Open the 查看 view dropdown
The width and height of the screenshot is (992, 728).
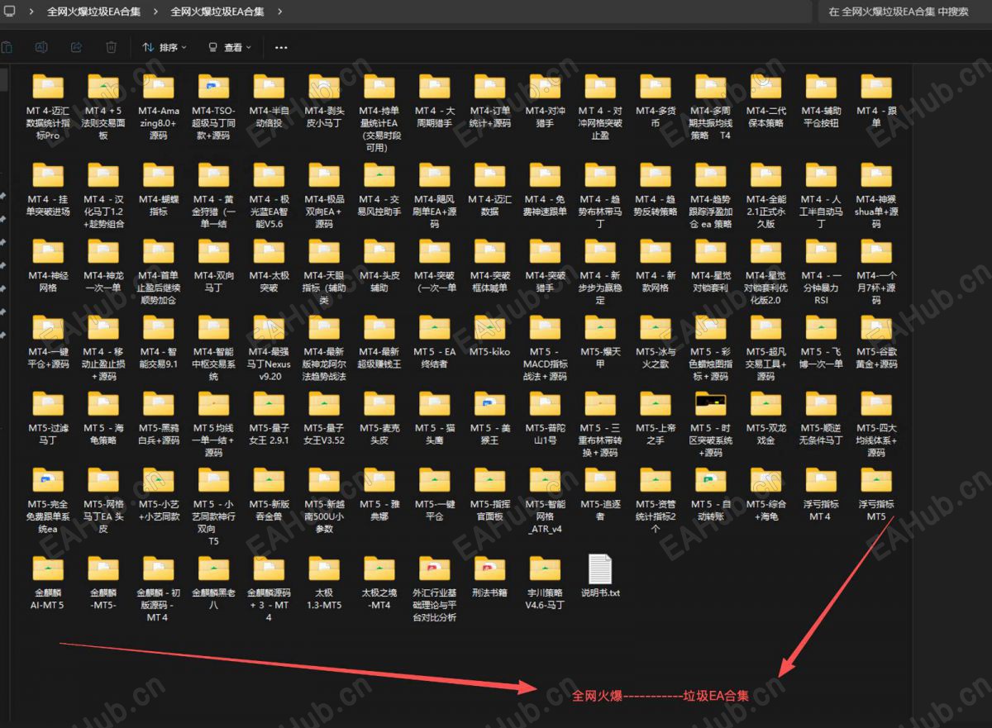[x=230, y=48]
